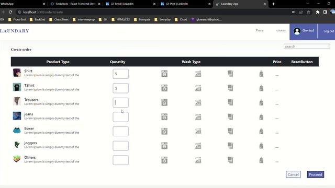Pick bleach bottle icon for Trousers
335x188 pixels.
click(x=261, y=102)
